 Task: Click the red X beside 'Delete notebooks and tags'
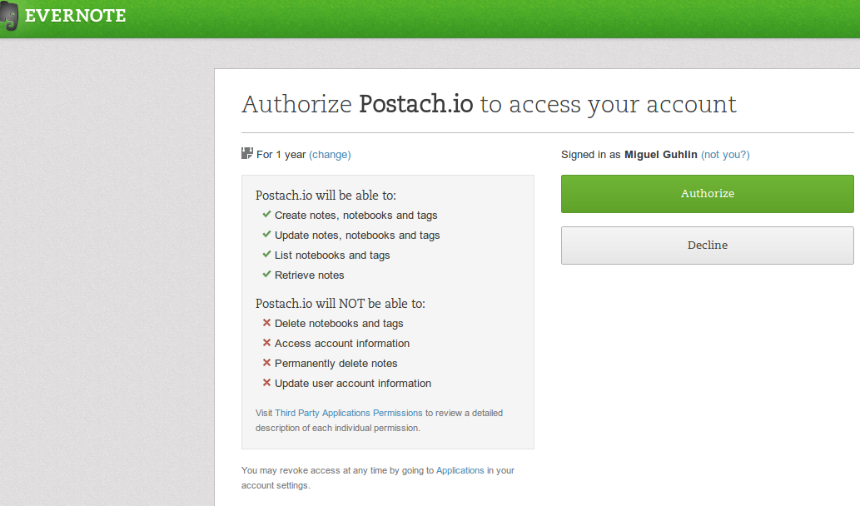(x=266, y=322)
